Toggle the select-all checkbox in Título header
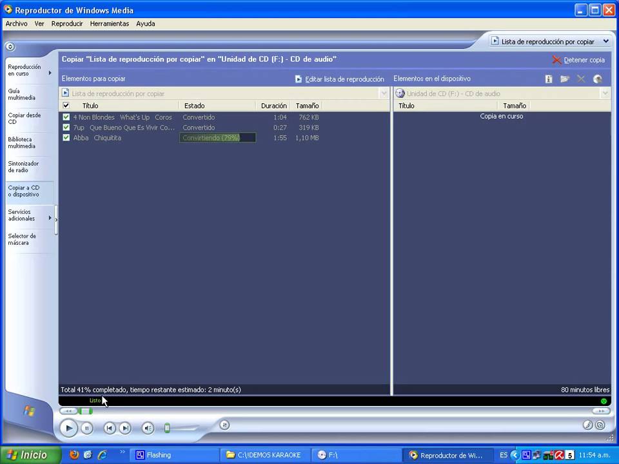The image size is (619, 464). (66, 105)
